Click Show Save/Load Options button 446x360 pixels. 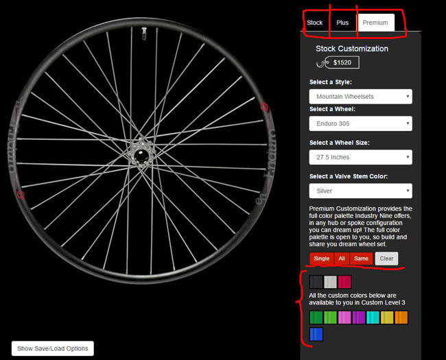(53, 348)
